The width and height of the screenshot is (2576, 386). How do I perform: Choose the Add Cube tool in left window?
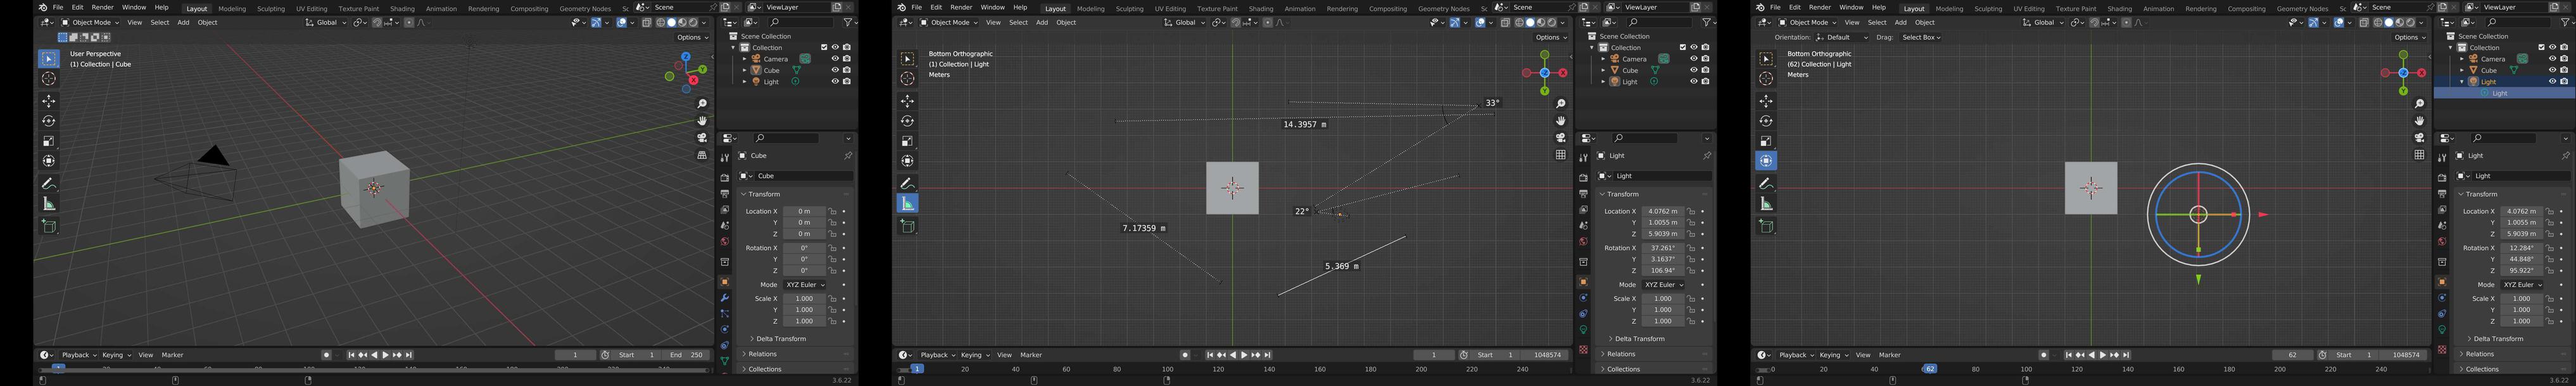(x=48, y=226)
